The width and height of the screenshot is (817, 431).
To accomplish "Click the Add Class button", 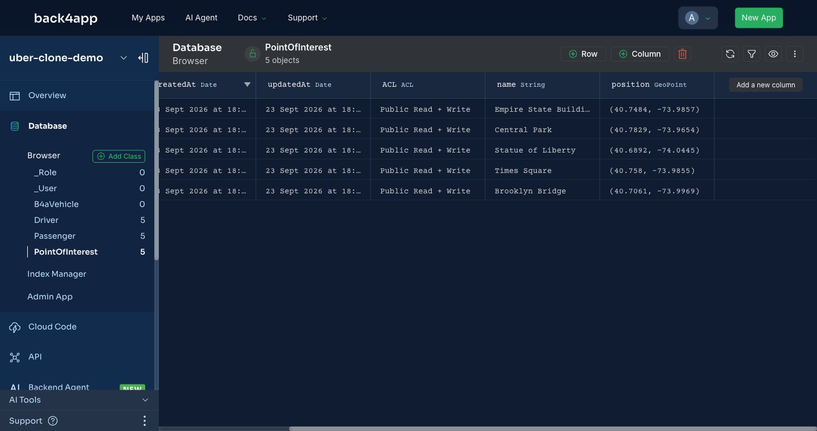I will (x=119, y=156).
